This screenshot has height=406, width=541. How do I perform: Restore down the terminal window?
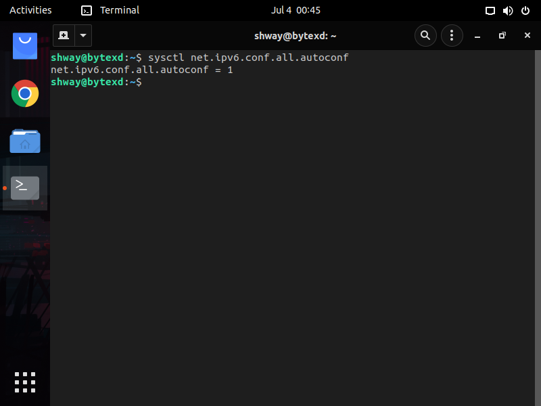click(502, 35)
